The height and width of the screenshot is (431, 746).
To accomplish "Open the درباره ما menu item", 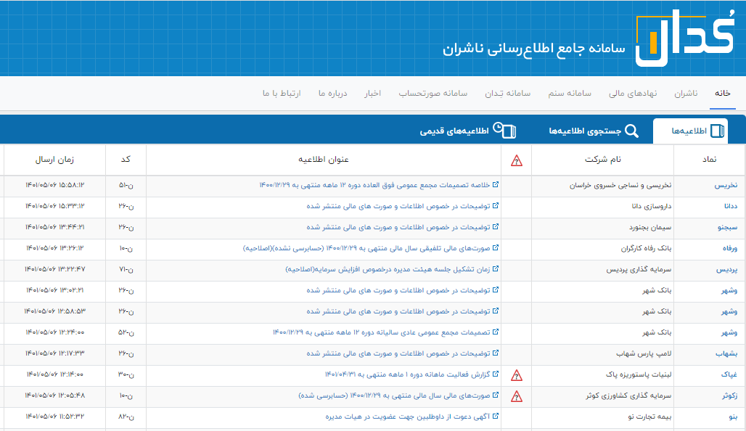I will pos(333,94).
